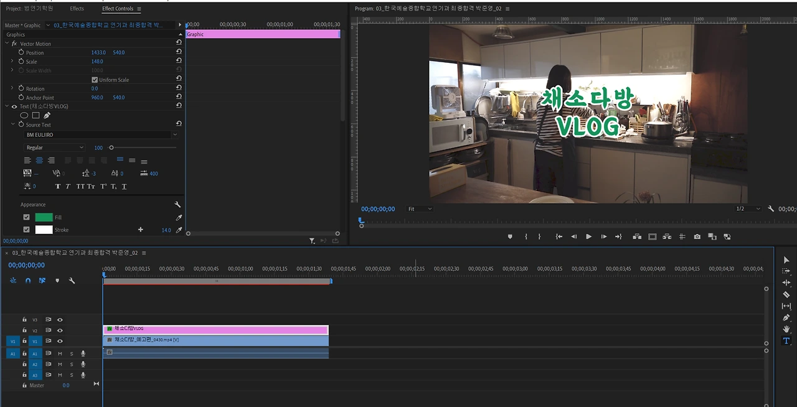Screen dimensions: 797x407
Task: Solo audio track A2
Action: click(x=72, y=364)
